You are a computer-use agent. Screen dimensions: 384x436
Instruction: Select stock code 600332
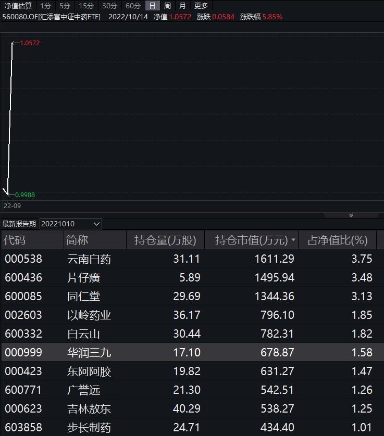coord(23,334)
